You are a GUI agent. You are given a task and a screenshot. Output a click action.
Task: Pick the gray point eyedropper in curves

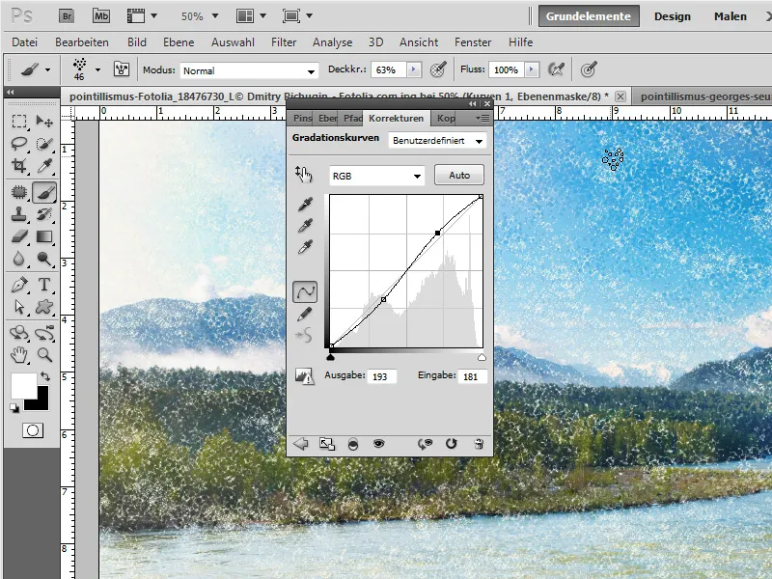click(x=305, y=226)
